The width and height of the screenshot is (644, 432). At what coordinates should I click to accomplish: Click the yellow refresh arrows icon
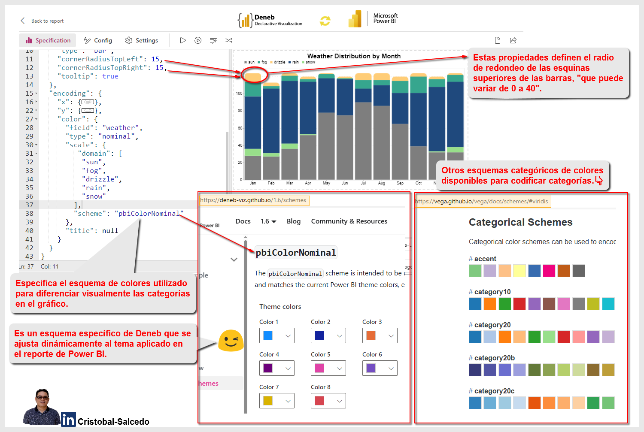coord(325,21)
